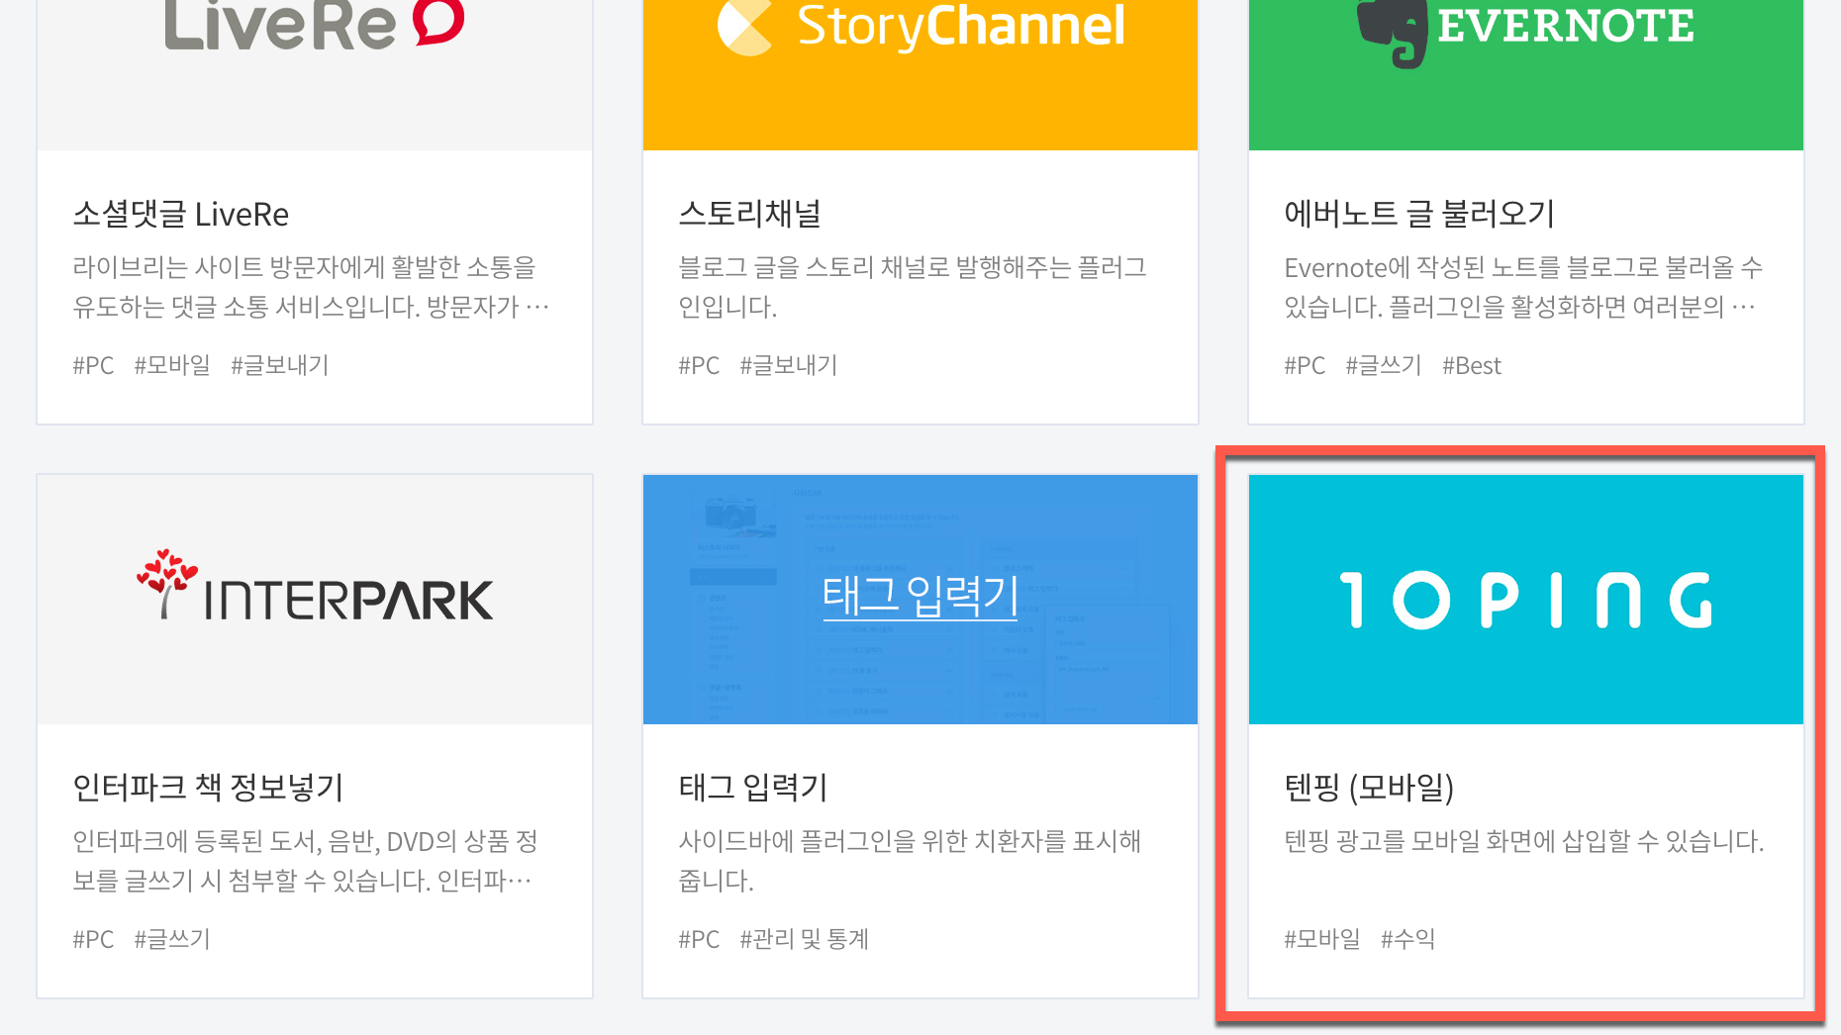1841x1035 pixels.
Task: Click the Evernote elephant icon
Action: (x=1392, y=34)
